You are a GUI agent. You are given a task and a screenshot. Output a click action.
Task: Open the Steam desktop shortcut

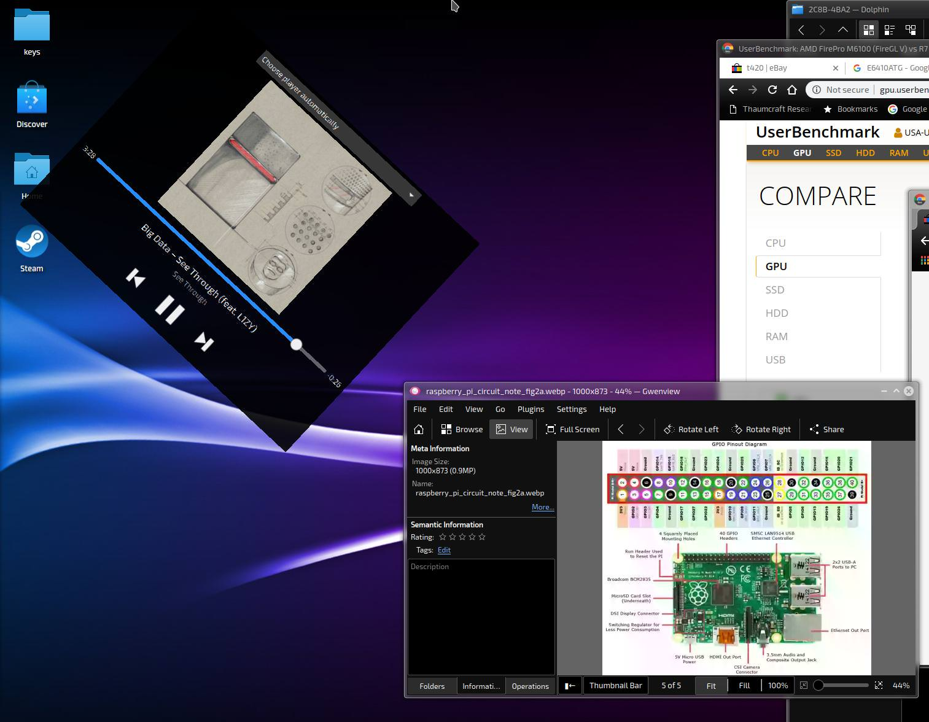(31, 243)
